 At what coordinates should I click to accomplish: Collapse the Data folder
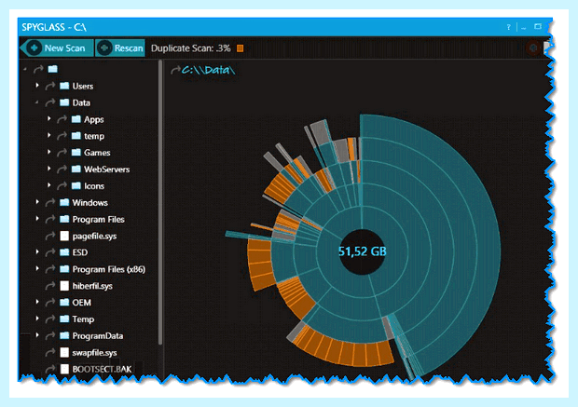[x=37, y=102]
